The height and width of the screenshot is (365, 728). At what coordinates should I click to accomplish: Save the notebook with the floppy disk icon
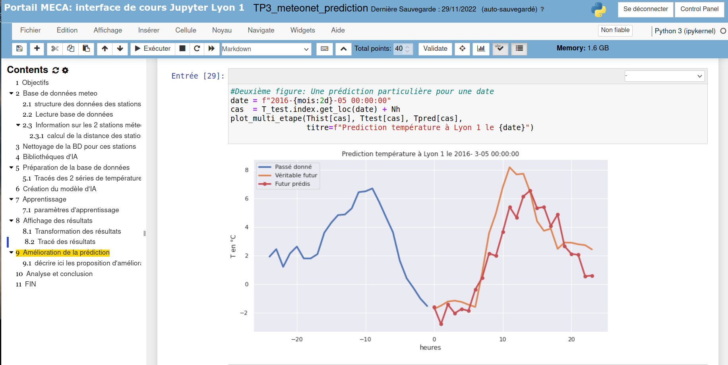(x=19, y=48)
